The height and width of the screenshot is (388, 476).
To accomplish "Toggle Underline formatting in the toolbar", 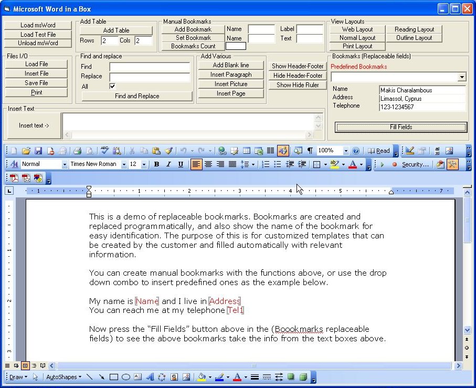I will (181, 164).
